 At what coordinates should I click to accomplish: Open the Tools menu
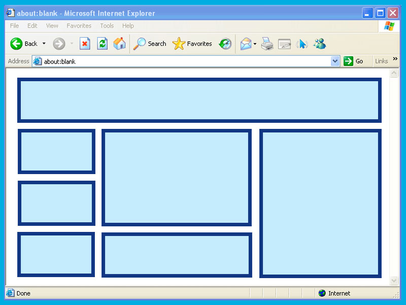[107, 25]
